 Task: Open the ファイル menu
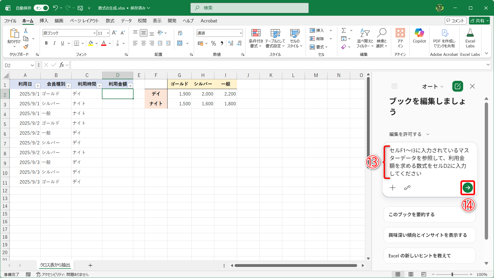point(10,21)
